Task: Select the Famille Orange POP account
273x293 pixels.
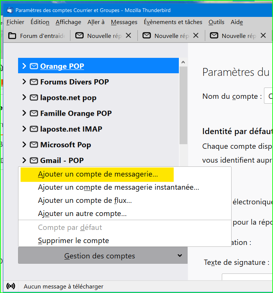Action: [x=98, y=113]
